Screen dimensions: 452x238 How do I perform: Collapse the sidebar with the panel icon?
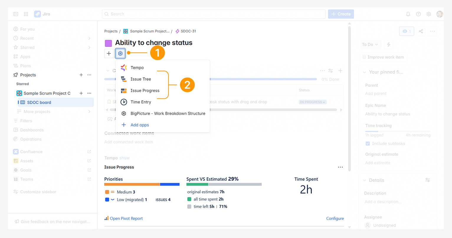click(16, 14)
